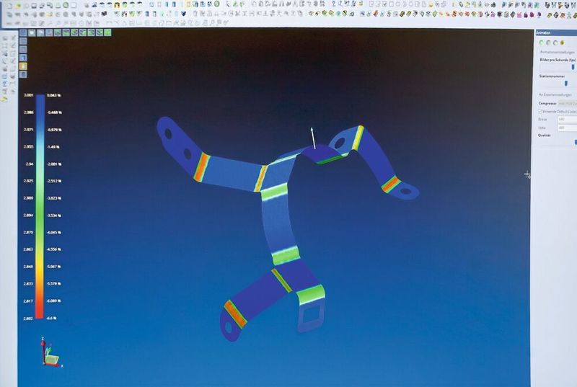Click the color scale bar in the legend
577x387 pixels.
coord(40,207)
